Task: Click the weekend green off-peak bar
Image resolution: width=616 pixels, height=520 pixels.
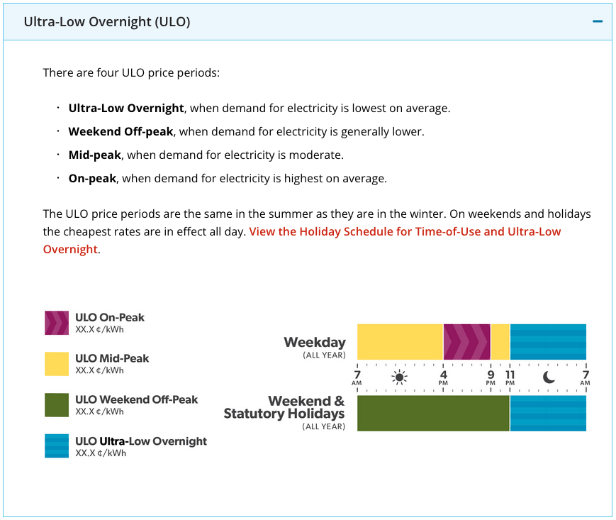Action: point(433,414)
